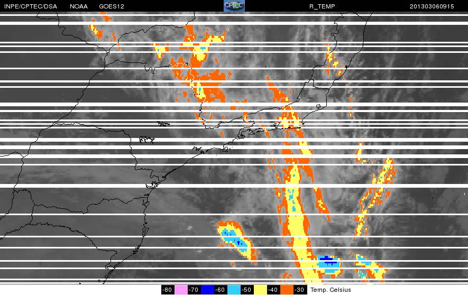Click the Temp. Celsius legend label
Screen dimensions: 468x295
tap(331, 290)
